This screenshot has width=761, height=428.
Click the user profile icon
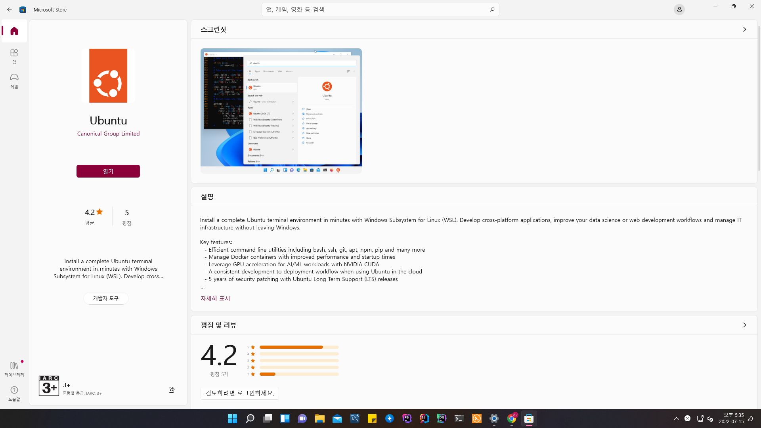point(679,10)
